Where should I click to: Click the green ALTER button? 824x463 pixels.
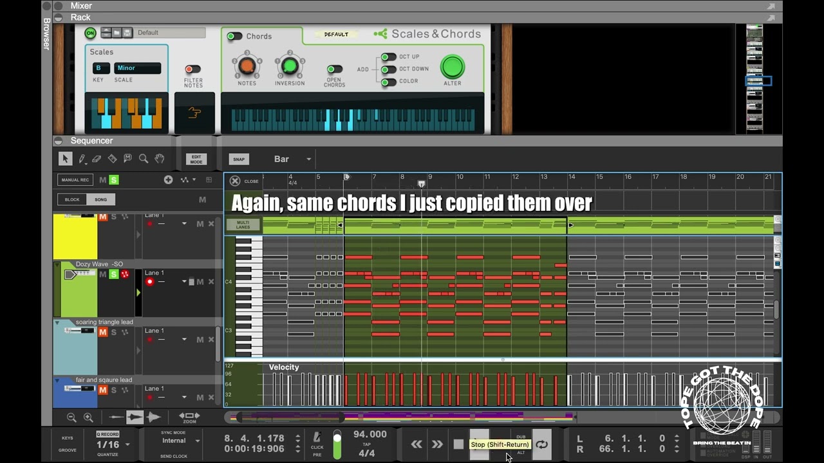452,67
